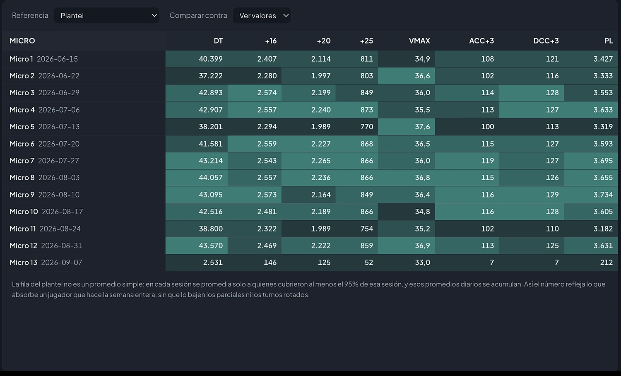
Task: Click the PL column header
Action: click(609, 41)
